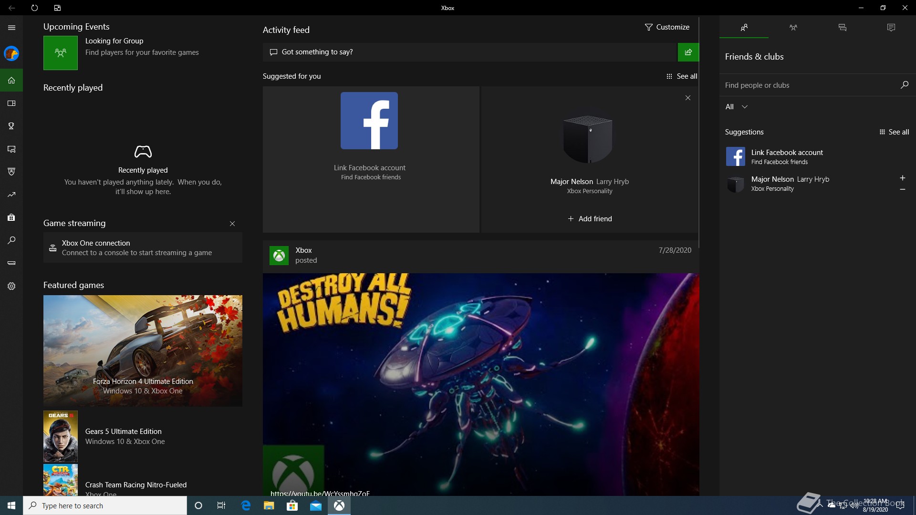916x515 pixels.
Task: Switch to the Parties tab
Action: 793,28
